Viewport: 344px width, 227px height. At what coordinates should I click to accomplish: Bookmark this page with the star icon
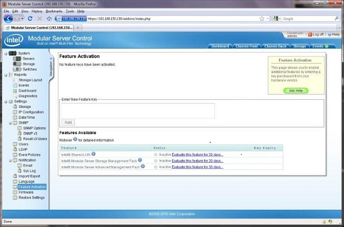click(x=262, y=19)
